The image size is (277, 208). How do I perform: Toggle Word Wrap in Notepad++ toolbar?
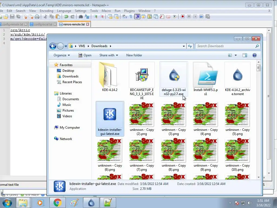pyautogui.click(x=125, y=17)
